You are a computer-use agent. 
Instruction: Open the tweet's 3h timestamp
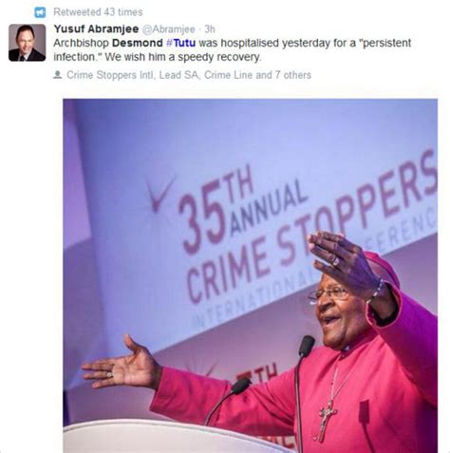pos(210,29)
